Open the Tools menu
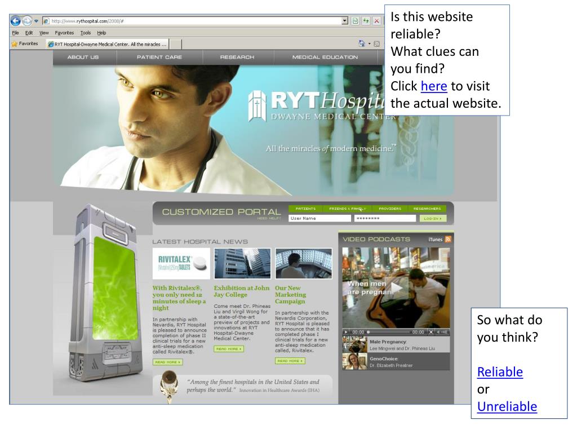The height and width of the screenshot is (433, 577). click(86, 33)
